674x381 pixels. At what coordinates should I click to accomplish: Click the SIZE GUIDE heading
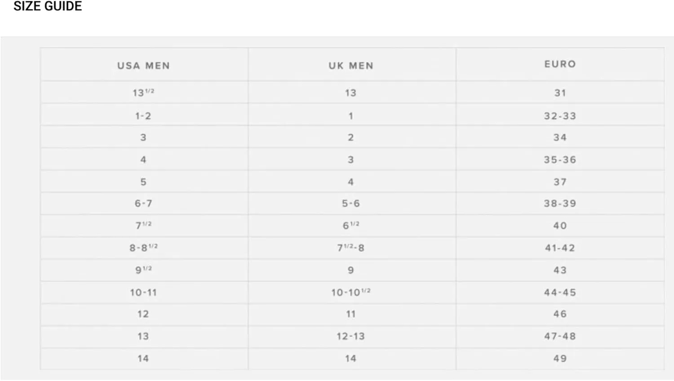click(x=48, y=6)
